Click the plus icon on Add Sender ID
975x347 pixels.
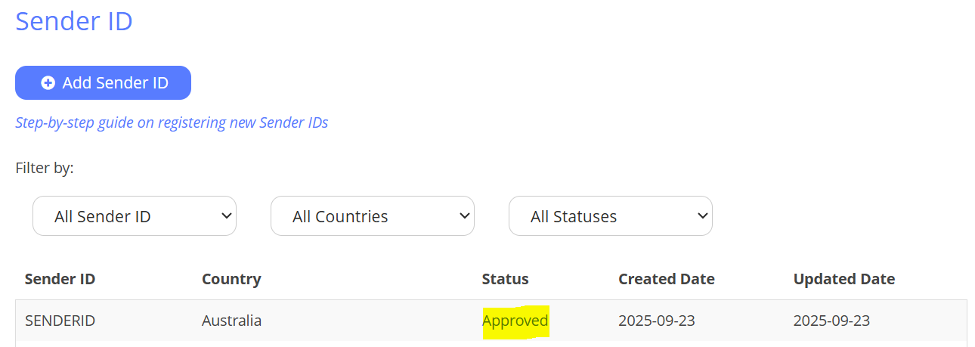[48, 83]
